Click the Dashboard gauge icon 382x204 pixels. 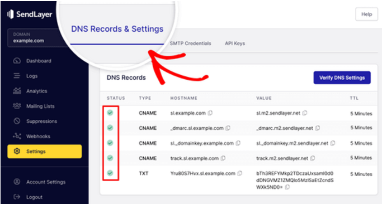[x=17, y=60]
